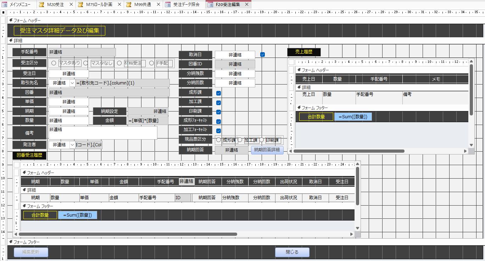
Task: Select the =[単価]*[数量] 金額 field
Action: click(149, 121)
